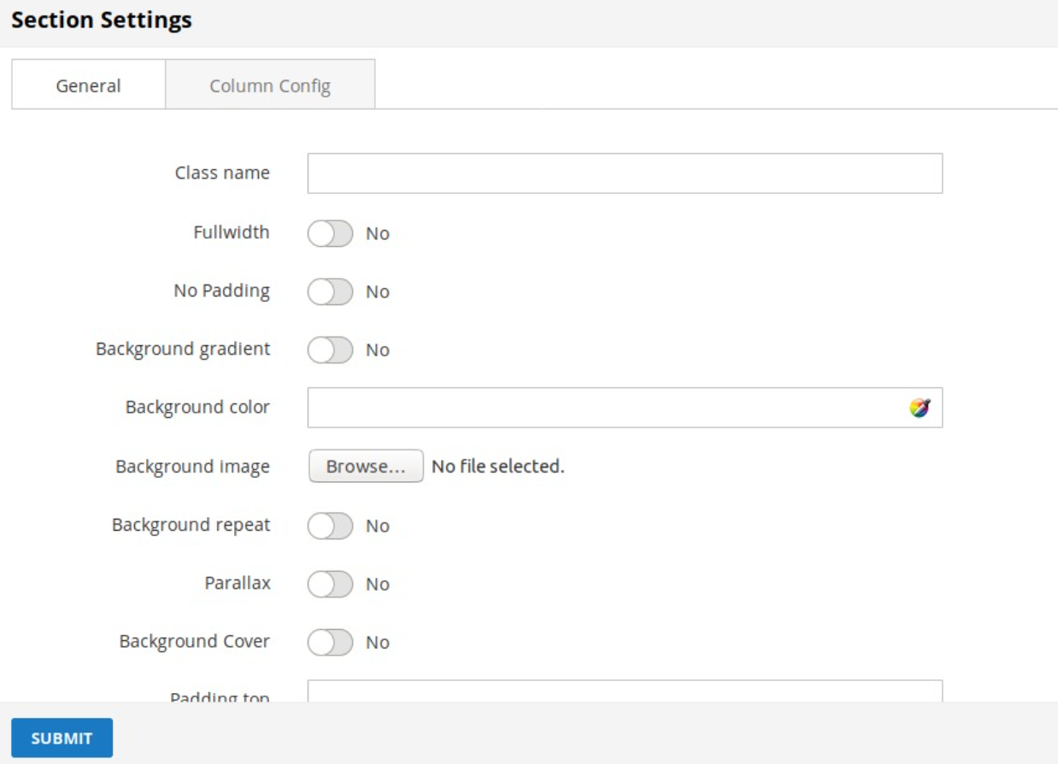The width and height of the screenshot is (1058, 764).
Task: Toggle the Parallax switch
Action: pos(330,584)
